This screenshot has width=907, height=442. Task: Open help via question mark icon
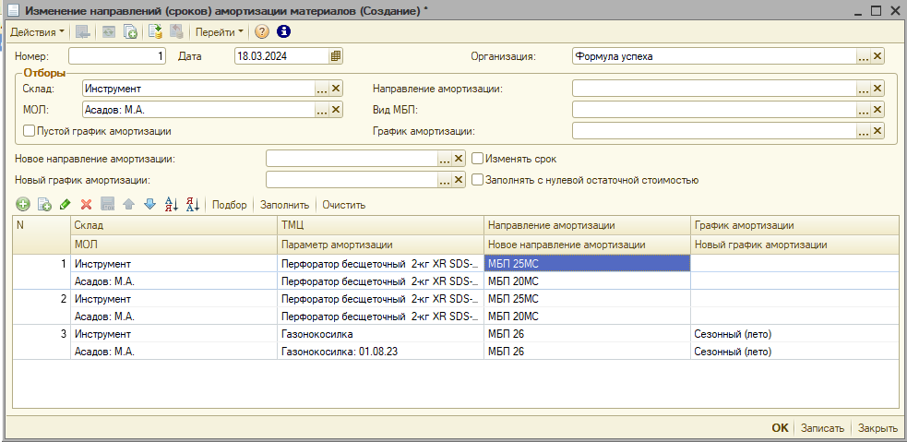(262, 31)
